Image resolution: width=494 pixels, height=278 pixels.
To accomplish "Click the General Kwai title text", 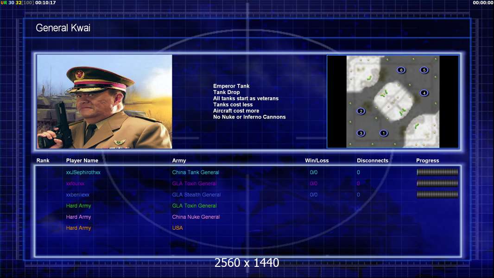I will tap(63, 28).
